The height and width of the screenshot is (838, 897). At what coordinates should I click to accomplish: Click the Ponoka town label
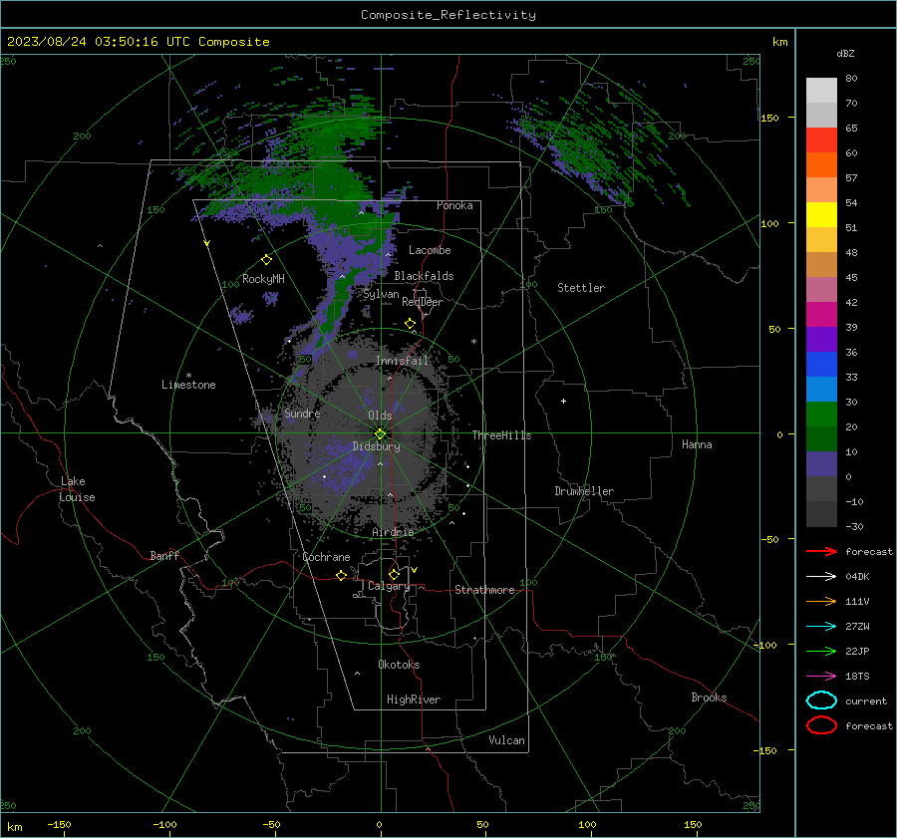coord(454,205)
